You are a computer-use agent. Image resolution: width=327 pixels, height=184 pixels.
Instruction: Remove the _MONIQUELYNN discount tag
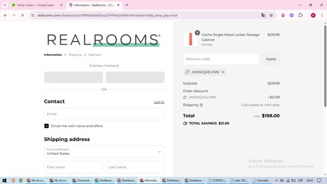pos(223,72)
